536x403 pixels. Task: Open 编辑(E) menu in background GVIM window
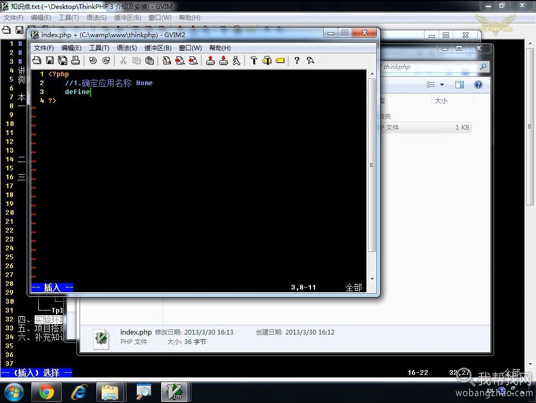click(x=41, y=18)
